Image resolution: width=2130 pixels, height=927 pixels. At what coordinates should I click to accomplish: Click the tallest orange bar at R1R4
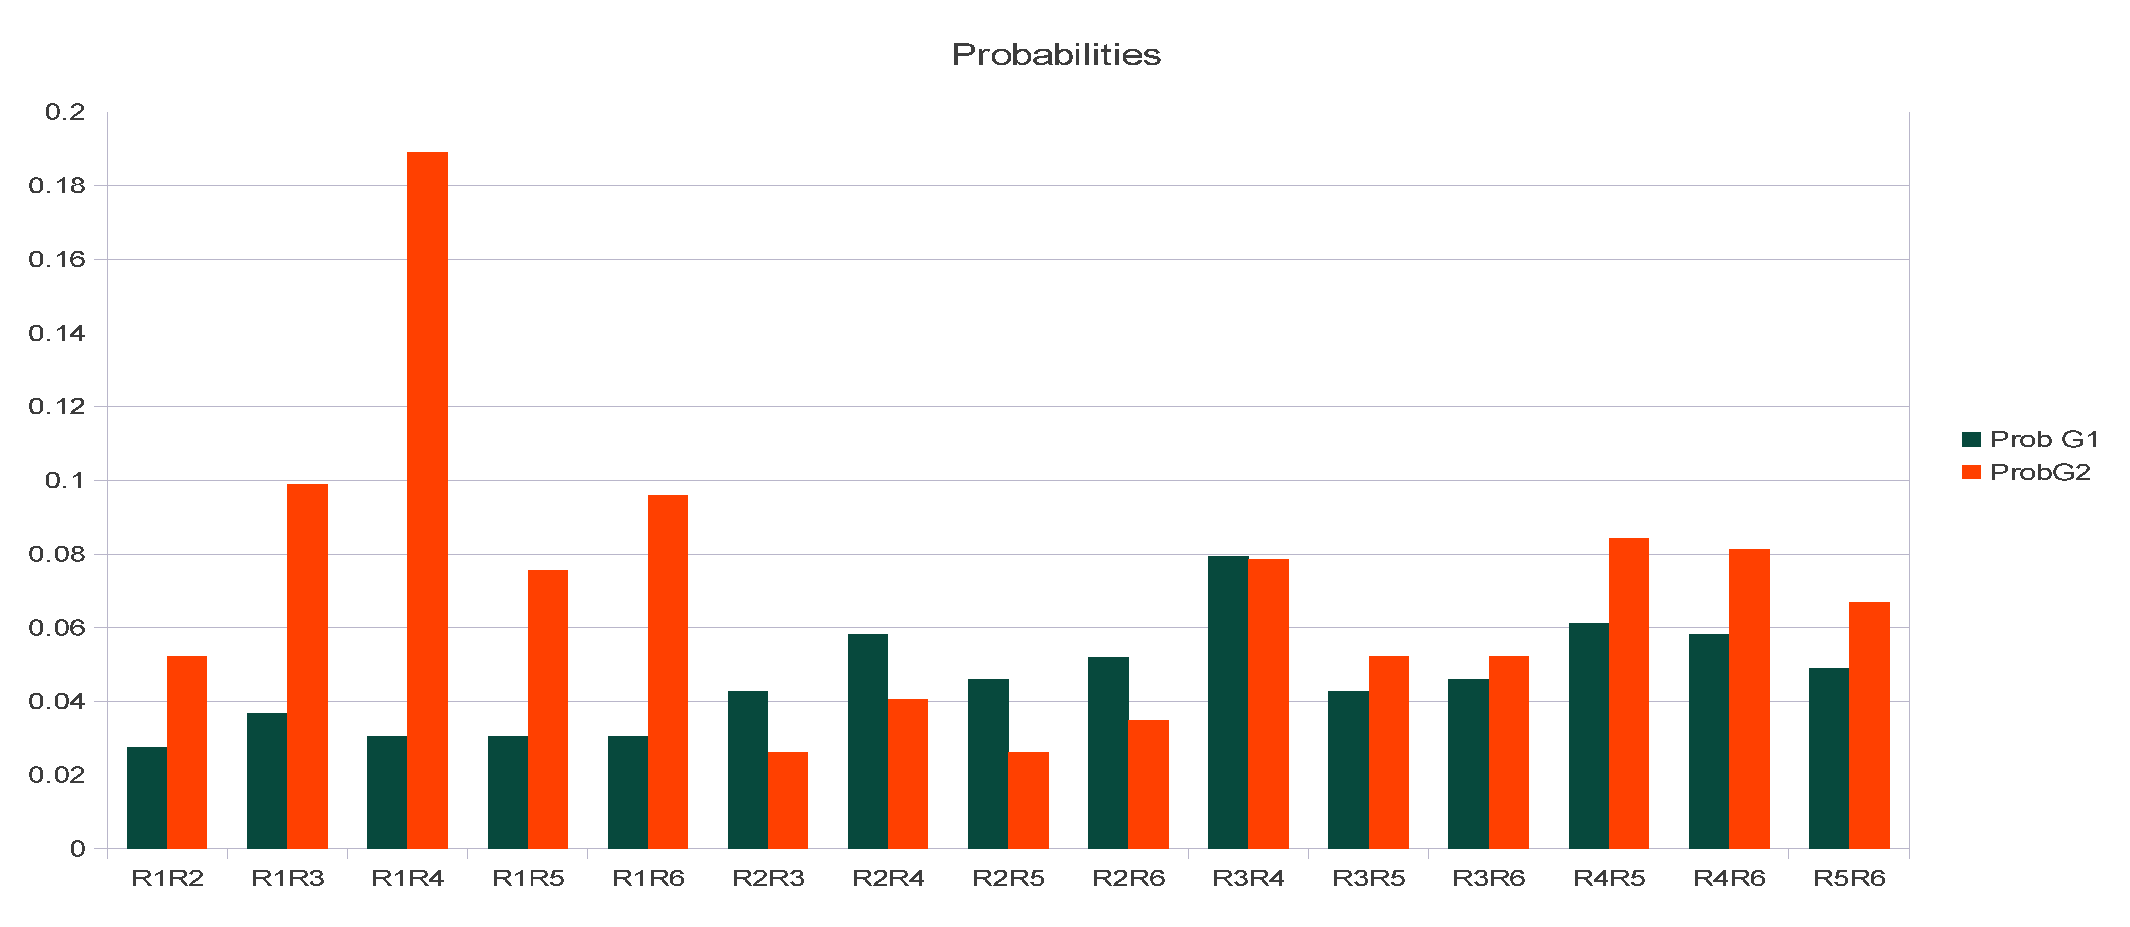pos(427,500)
